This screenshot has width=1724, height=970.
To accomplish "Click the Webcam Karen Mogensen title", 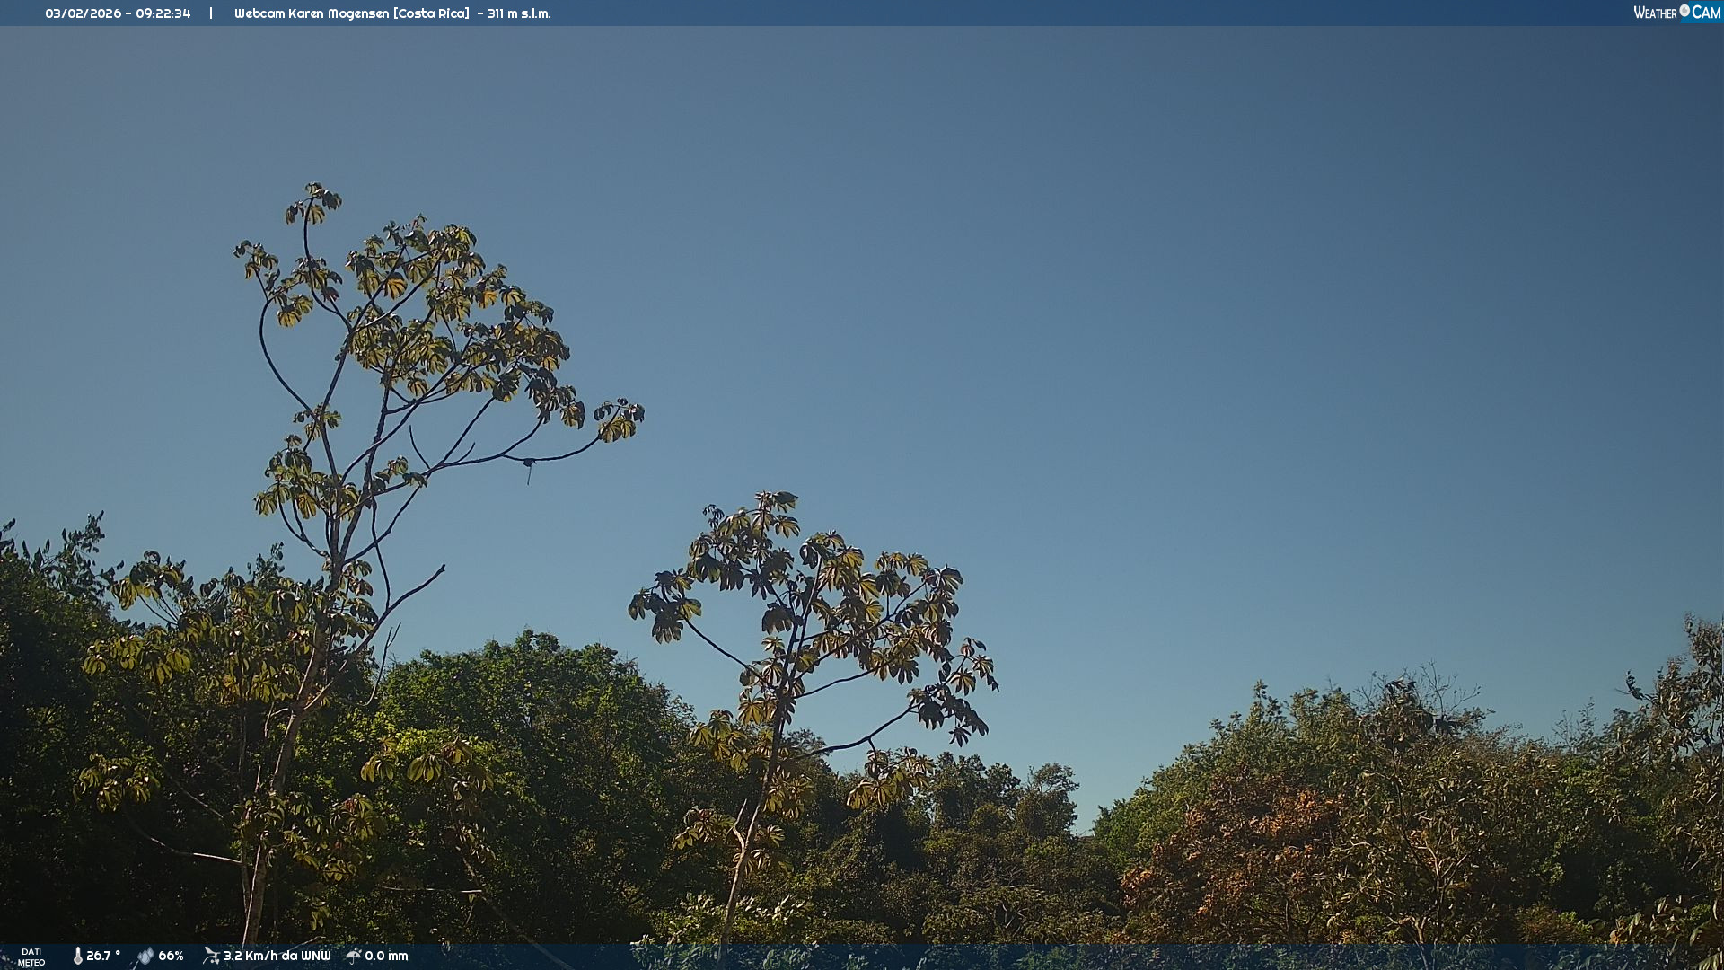I will point(312,13).
